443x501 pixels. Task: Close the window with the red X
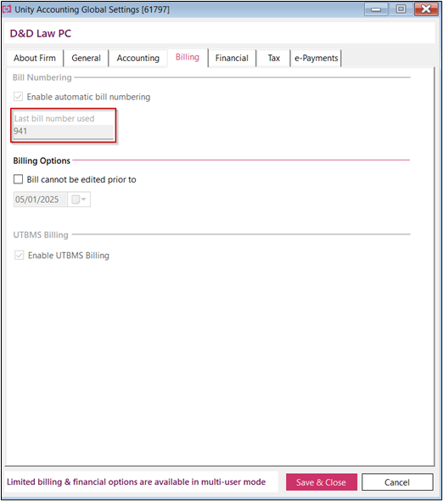[x=426, y=9]
